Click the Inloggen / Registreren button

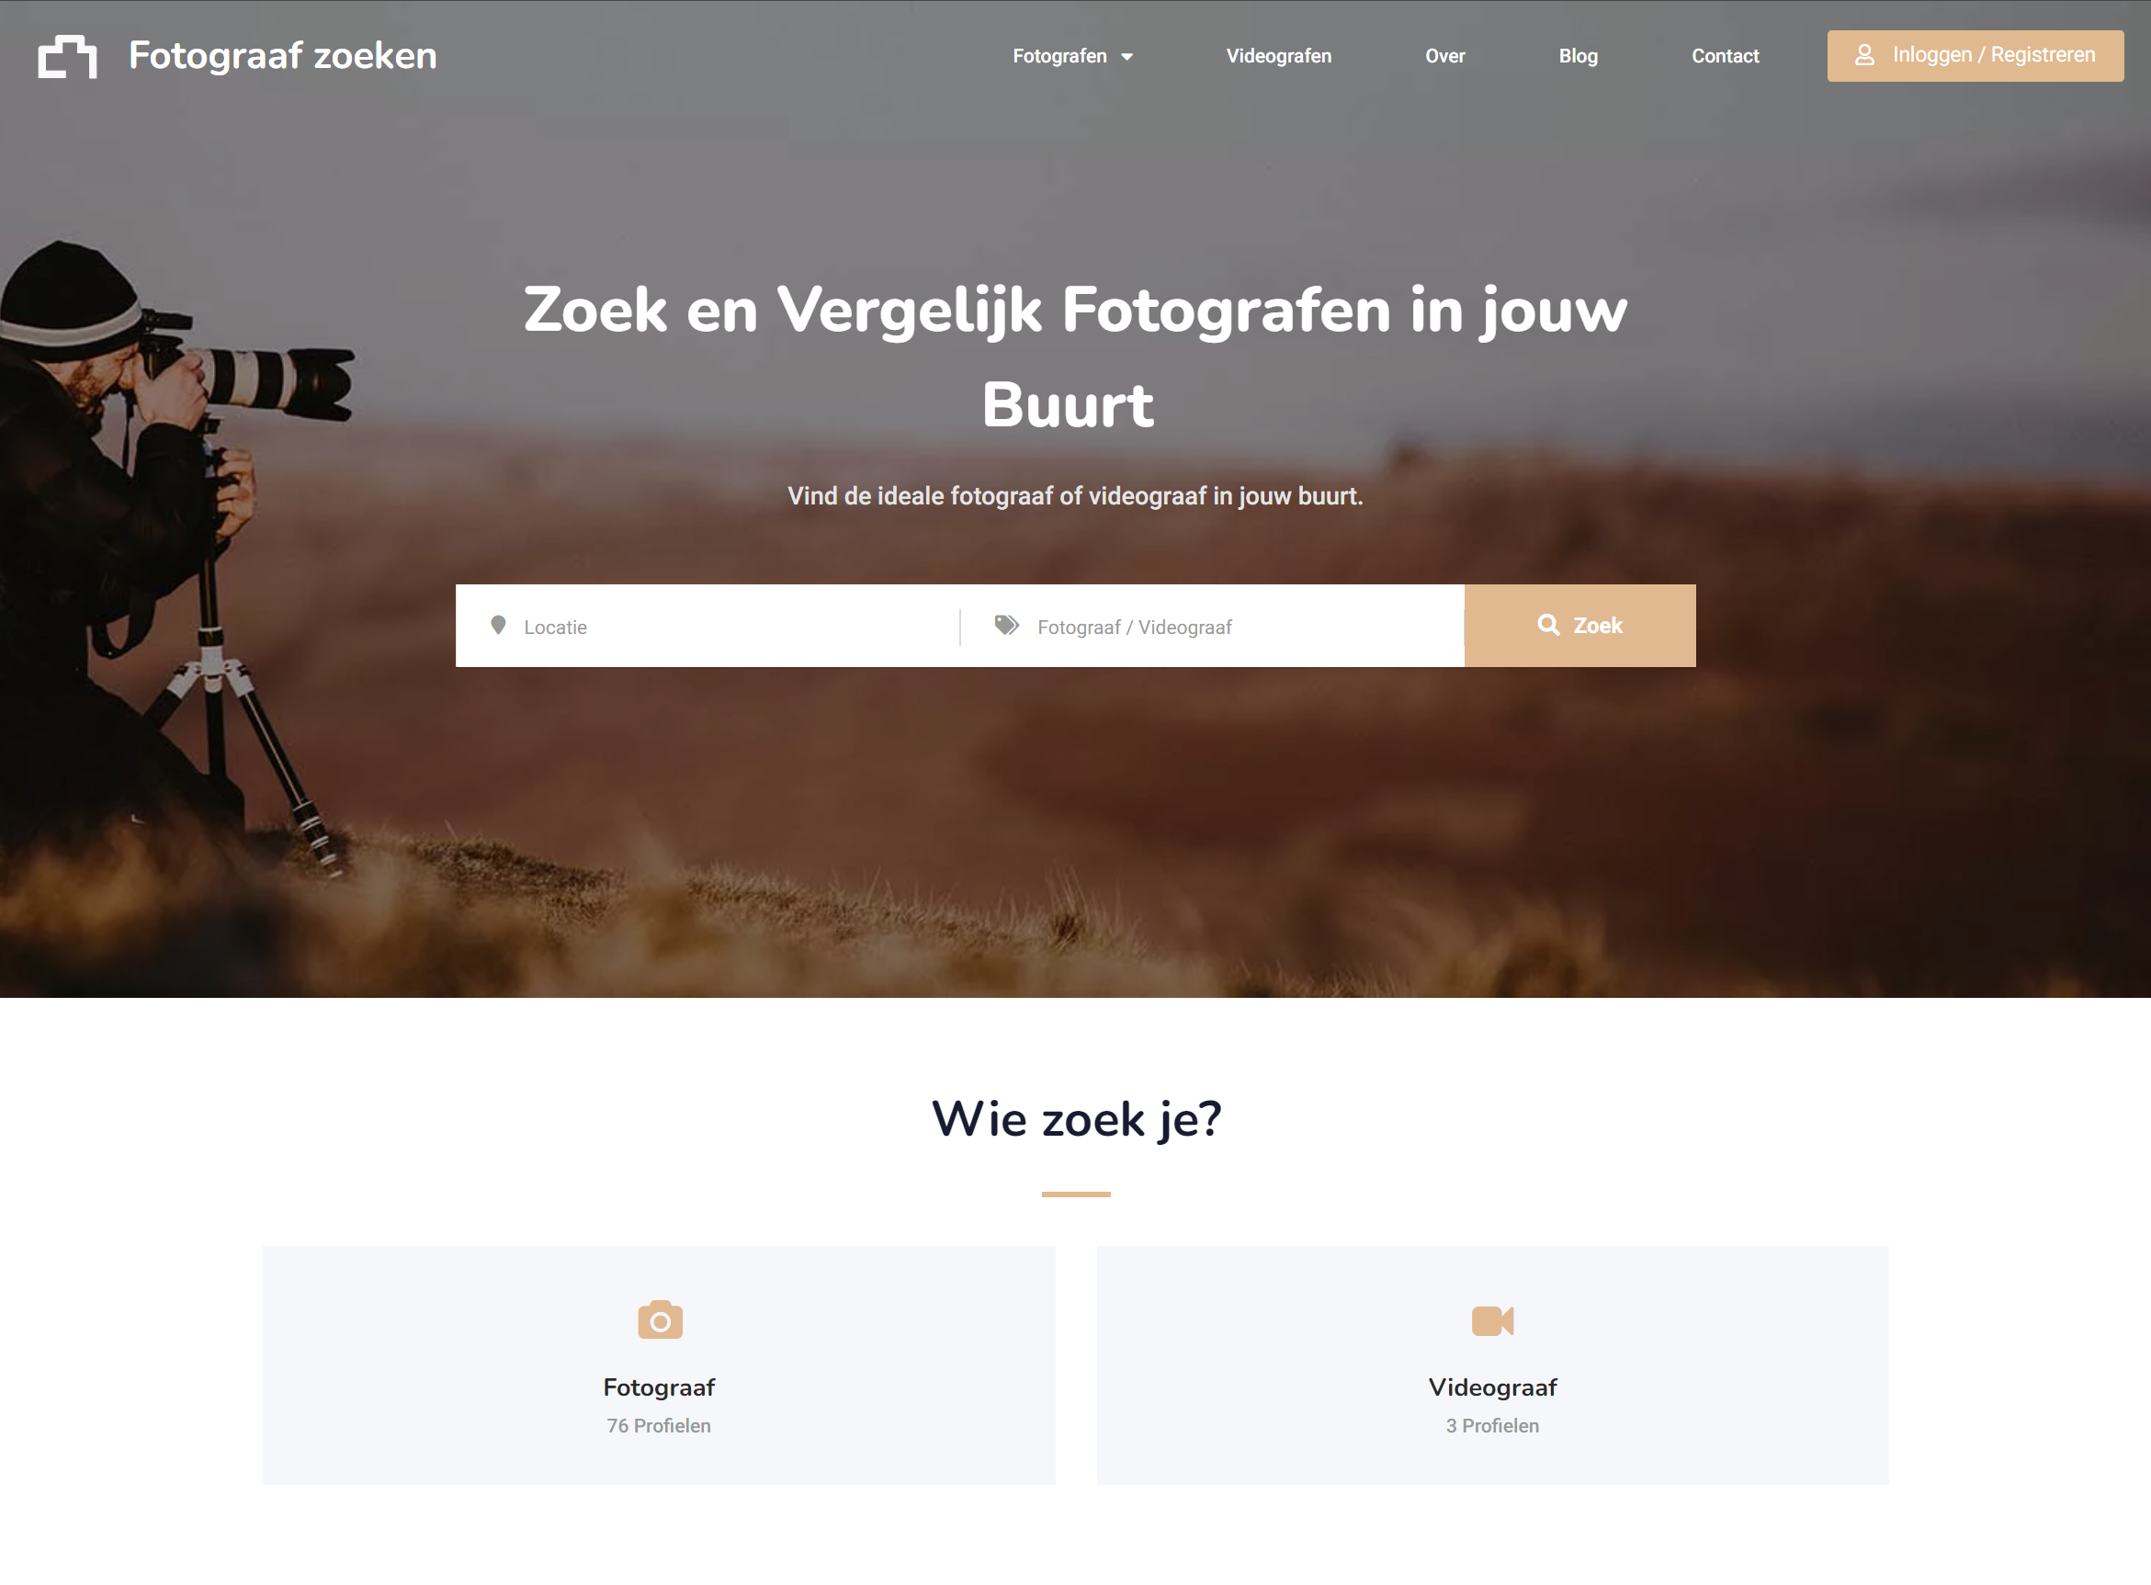click(x=1975, y=56)
